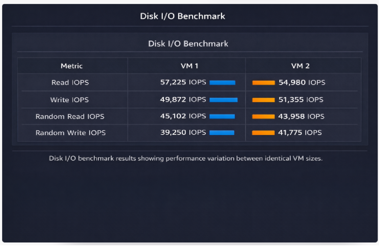The width and height of the screenshot is (379, 248).
Task: Select the 51,355 IOPS value
Action: pyautogui.click(x=301, y=99)
